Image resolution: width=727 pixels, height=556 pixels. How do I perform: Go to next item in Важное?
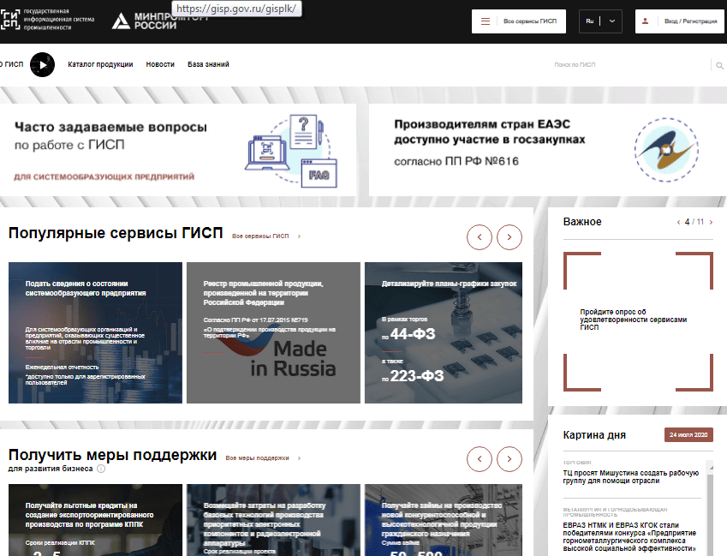click(x=710, y=222)
